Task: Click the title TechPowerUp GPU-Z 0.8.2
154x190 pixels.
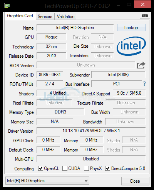Action: pos(77,6)
